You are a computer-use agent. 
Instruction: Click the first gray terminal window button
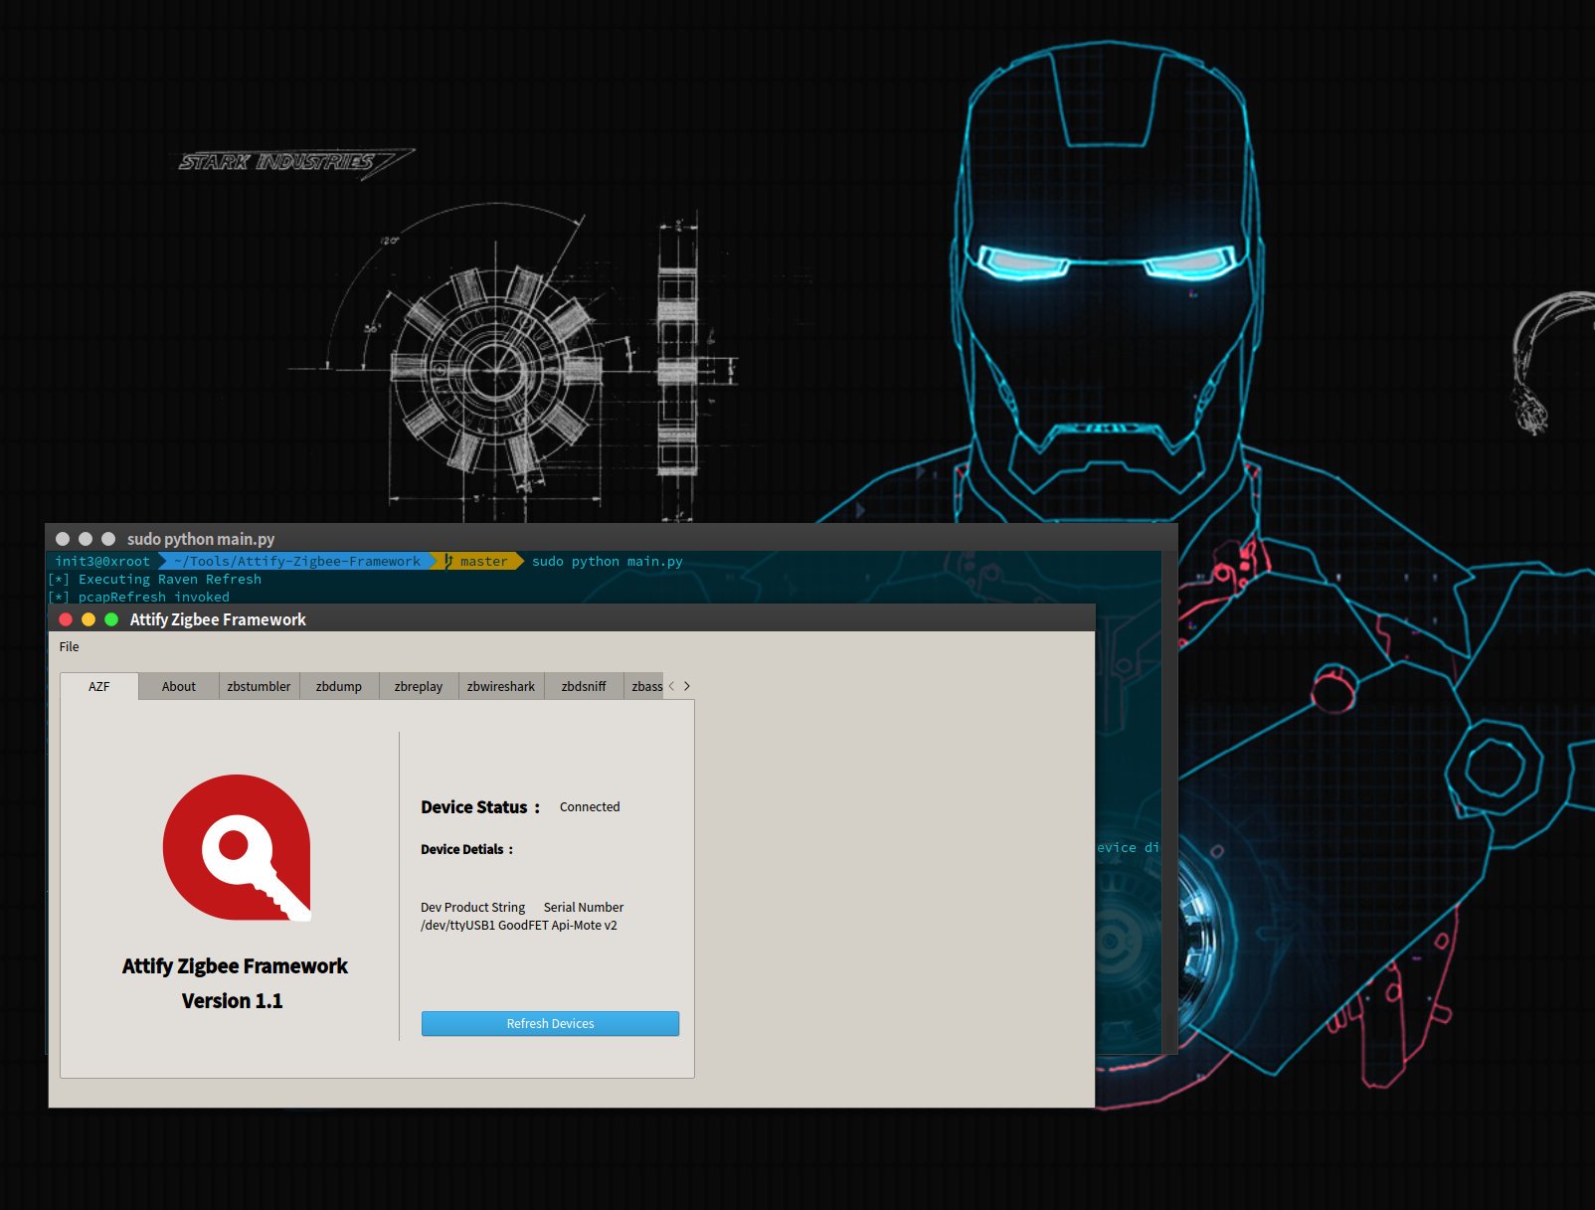point(63,539)
